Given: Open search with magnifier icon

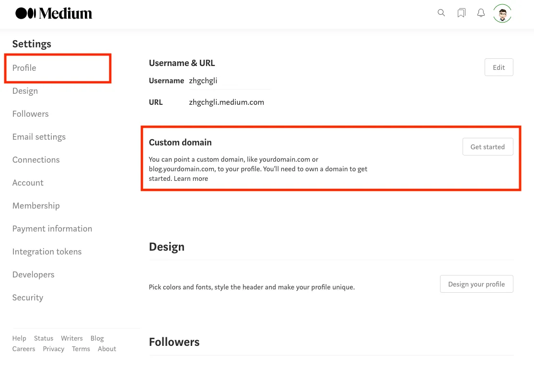Looking at the screenshot, I should (441, 13).
